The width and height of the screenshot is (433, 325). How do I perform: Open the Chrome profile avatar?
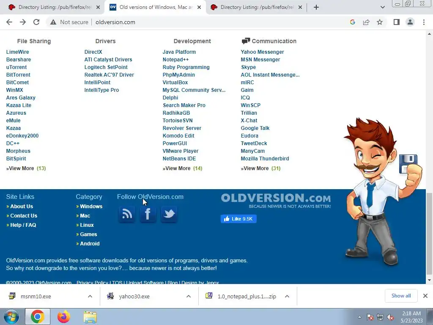410,22
